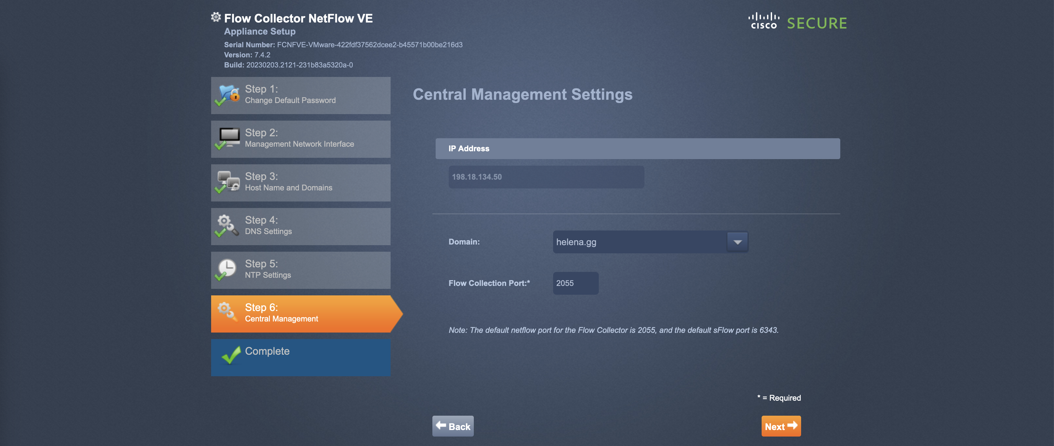
Task: Click the Flow Collection Port field
Action: click(575, 283)
